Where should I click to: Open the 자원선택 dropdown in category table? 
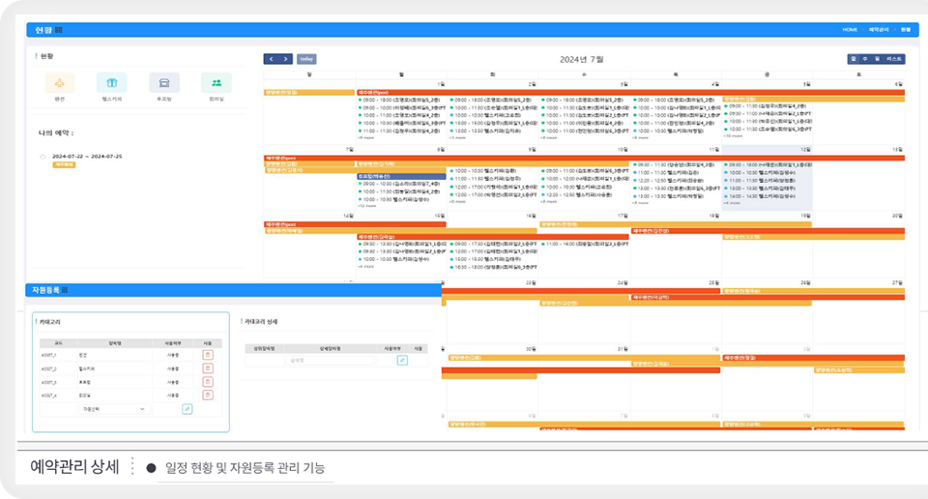point(114,409)
